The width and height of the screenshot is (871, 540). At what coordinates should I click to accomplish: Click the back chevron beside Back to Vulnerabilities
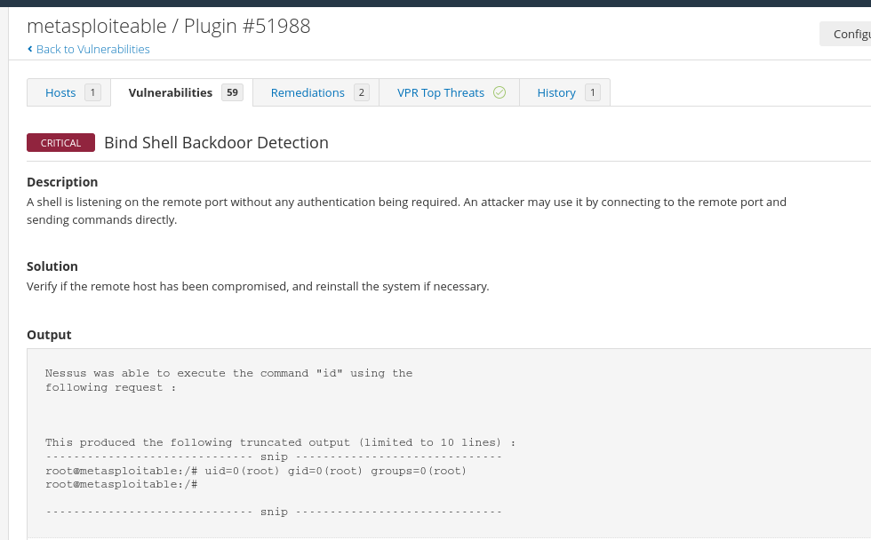(29, 49)
